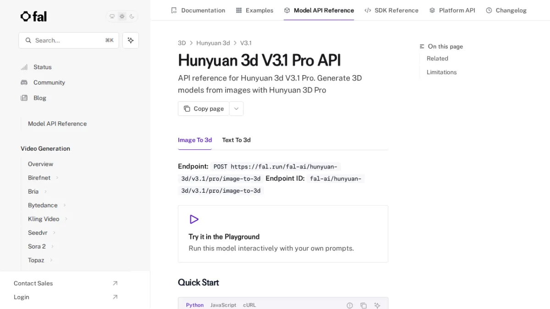This screenshot has height=309, width=550.
Task: Open Overview in Video Generation
Action: tap(40, 164)
